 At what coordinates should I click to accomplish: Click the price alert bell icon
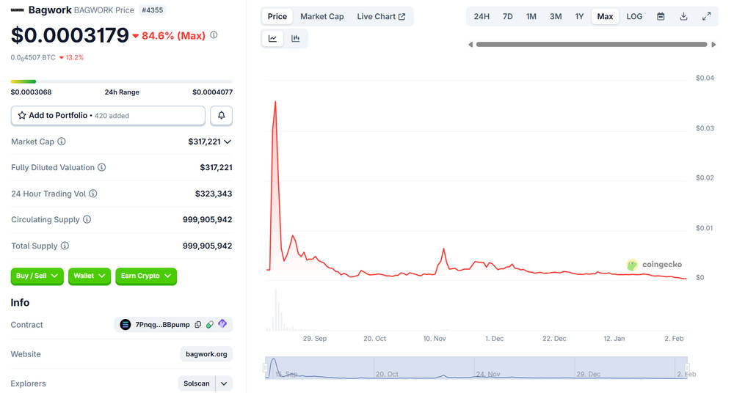pos(221,116)
